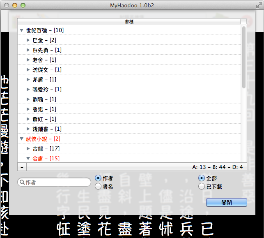
Task: Select the 劉鶚 - [1] row text
Action: (44, 99)
